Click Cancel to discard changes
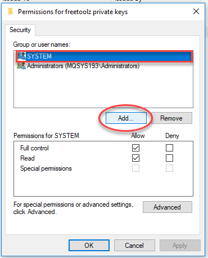This screenshot has height=258, width=208. (134, 245)
